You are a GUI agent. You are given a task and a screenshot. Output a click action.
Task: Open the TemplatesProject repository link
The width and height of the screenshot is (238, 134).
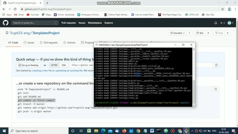[x=46, y=33]
